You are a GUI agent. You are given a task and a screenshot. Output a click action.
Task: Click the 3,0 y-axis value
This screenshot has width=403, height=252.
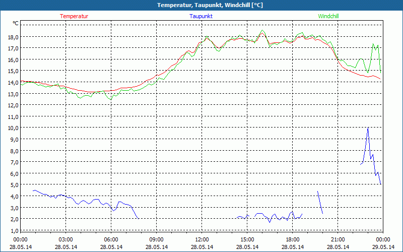click(14, 208)
